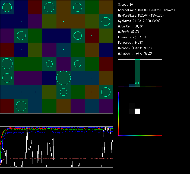The height and width of the screenshot is (174, 190).
Task: Click the white square in the color panel
Action: pyautogui.click(x=137, y=111)
